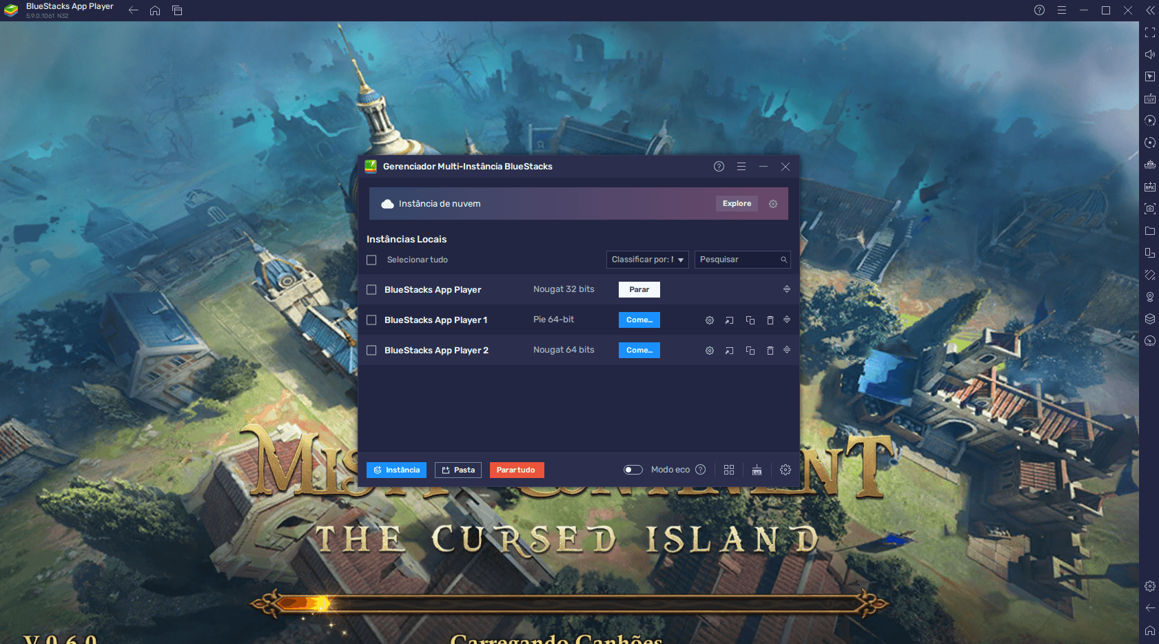Enter fullscreen mode from sidebar
Viewport: 1159px width, 644px height.
pos(1150,32)
